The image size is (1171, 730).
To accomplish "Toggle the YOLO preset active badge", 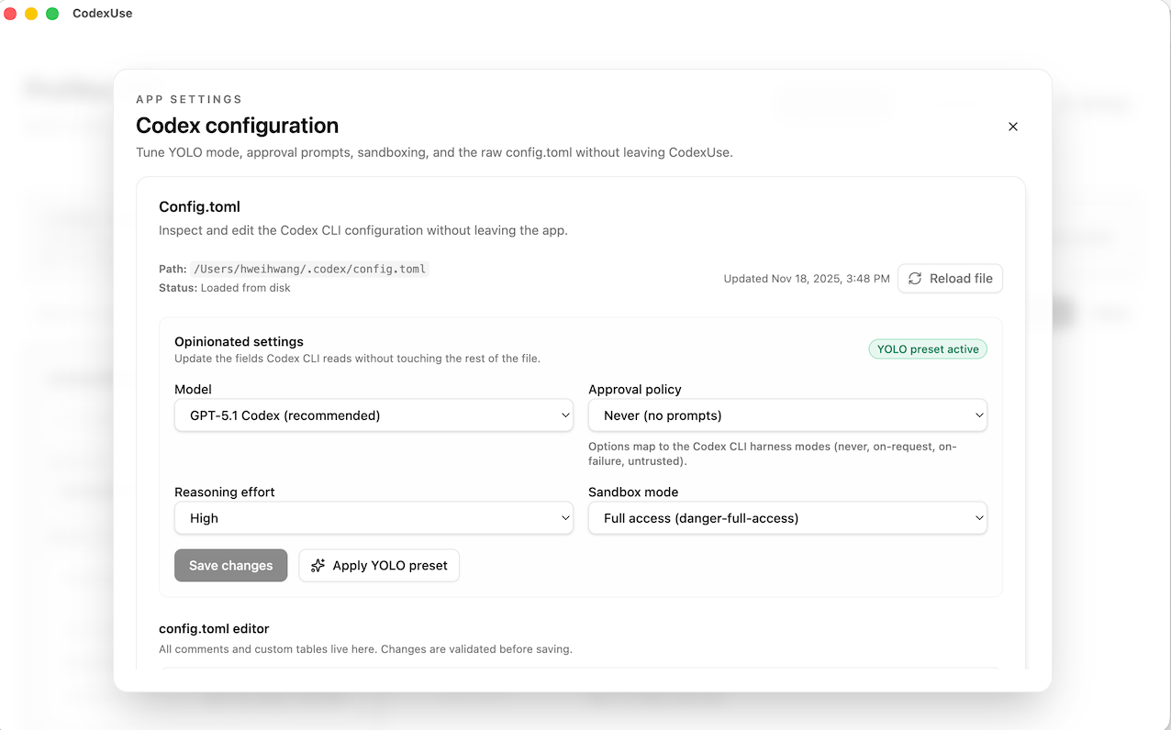I will 928,348.
